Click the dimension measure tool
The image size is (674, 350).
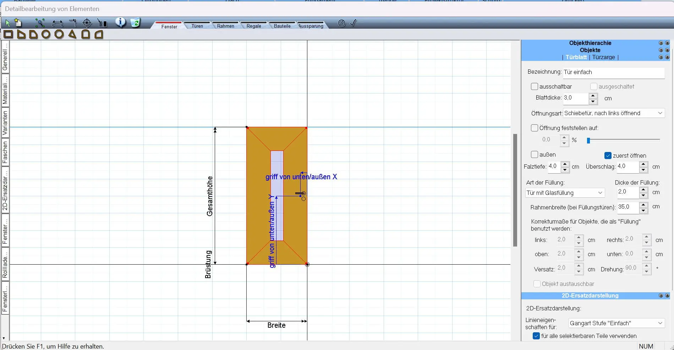tap(57, 23)
